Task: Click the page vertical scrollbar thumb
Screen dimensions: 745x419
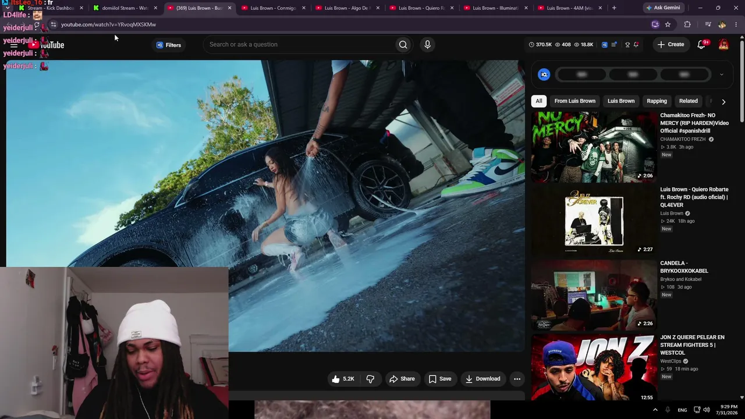Action: [742, 81]
